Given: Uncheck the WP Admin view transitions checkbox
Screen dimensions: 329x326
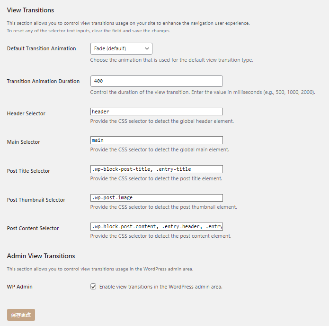Looking at the screenshot, I should [x=94, y=287].
